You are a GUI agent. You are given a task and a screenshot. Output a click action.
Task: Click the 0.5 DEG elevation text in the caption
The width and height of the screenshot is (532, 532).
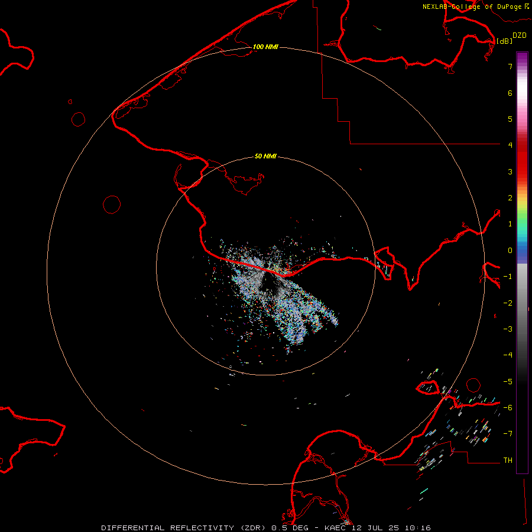tap(290, 528)
